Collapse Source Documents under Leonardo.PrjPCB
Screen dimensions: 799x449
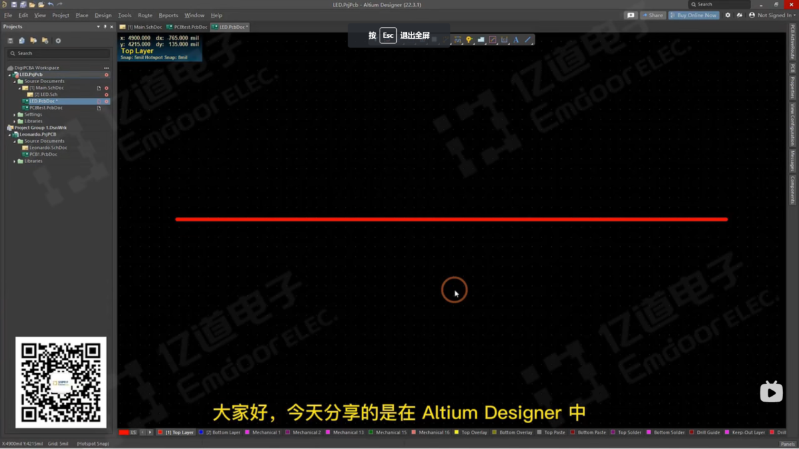click(15, 141)
